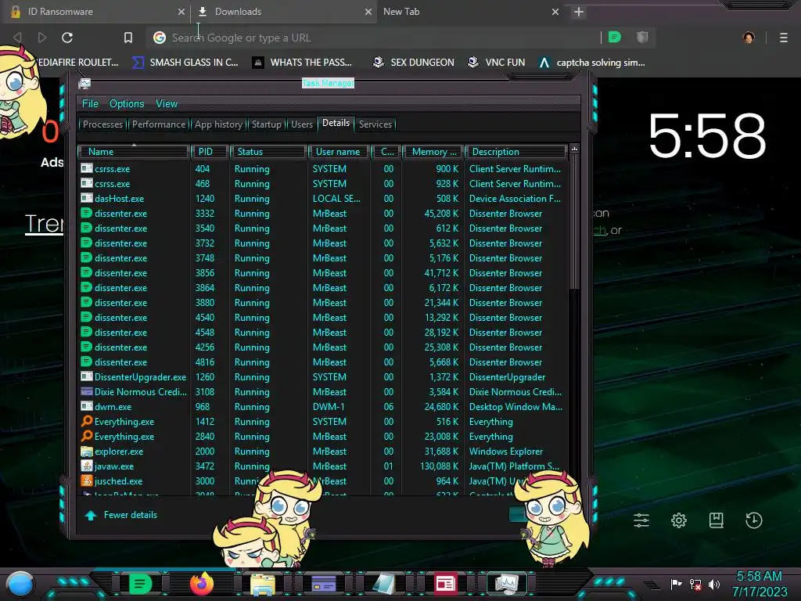Click the volume speaker tray icon
801x601 pixels.
tap(714, 584)
